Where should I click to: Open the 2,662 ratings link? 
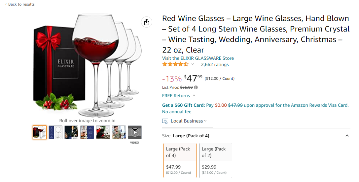coord(215,64)
